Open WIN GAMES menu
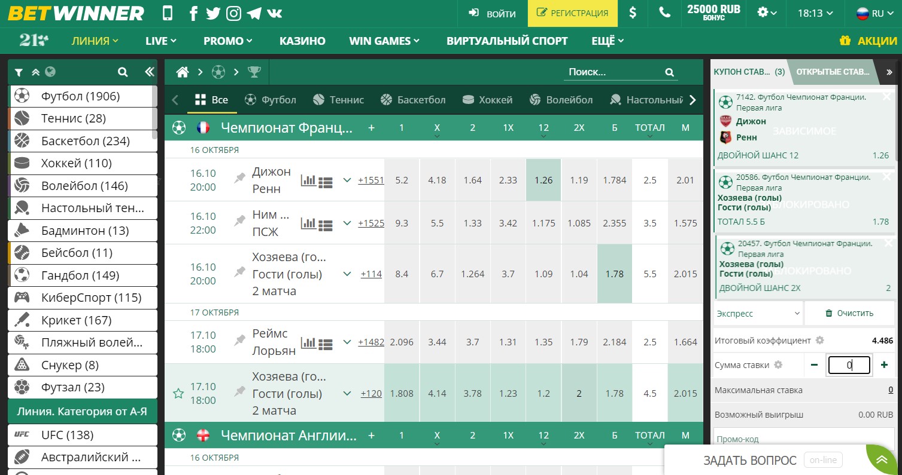This screenshot has height=475, width=902. click(x=384, y=41)
